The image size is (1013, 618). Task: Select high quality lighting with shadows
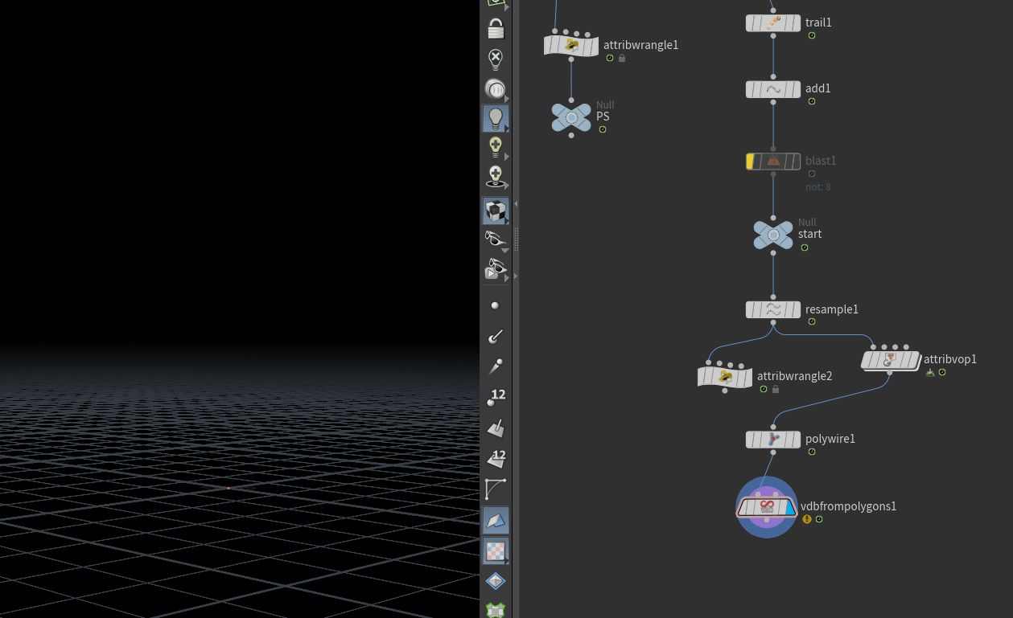[496, 177]
